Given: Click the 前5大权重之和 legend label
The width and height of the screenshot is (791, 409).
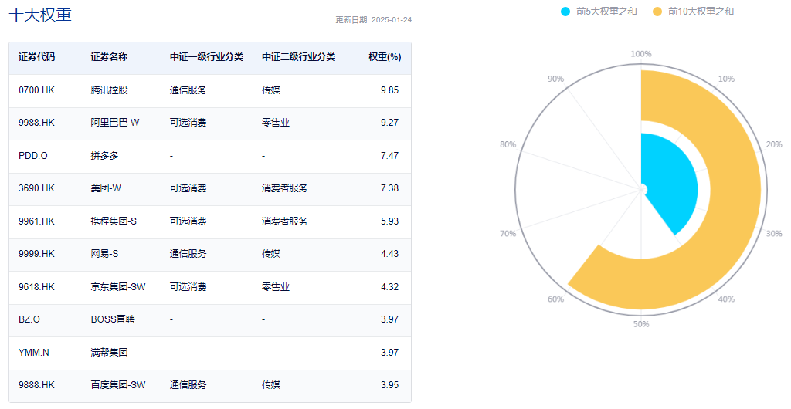Looking at the screenshot, I should coord(606,12).
